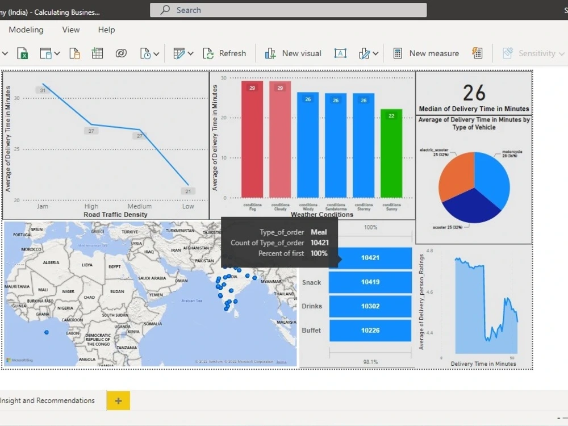Click the transform data pen icon
This screenshot has width=568, height=426.
click(x=179, y=53)
